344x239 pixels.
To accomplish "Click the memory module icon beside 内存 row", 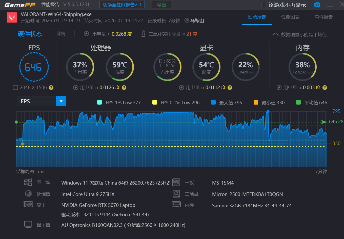I will point(176,205).
